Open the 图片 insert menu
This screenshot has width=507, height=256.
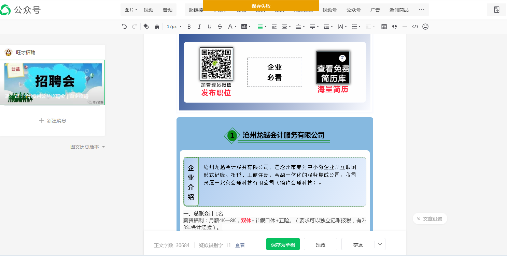click(x=130, y=10)
